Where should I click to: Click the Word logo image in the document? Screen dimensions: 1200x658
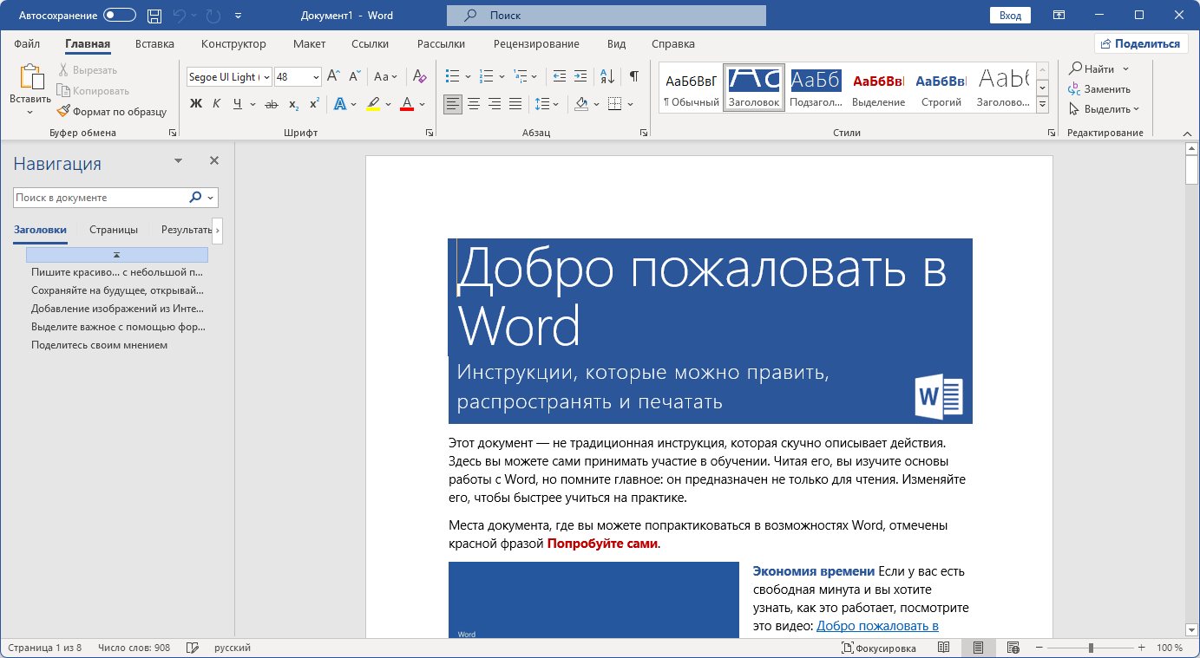[939, 399]
